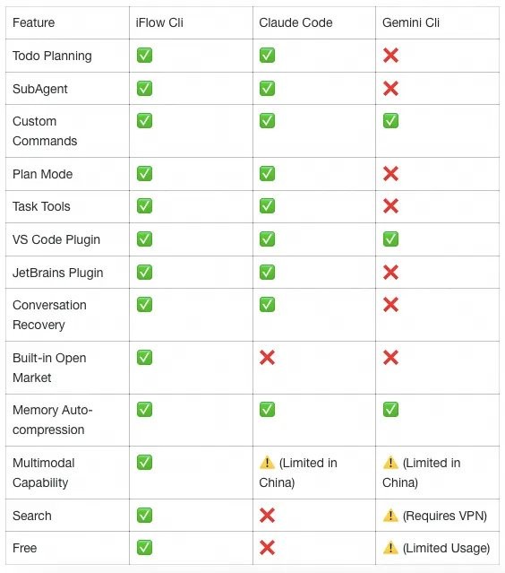Click Claude Code's Multimodal Capability warning icon
The width and height of the screenshot is (505, 573).
[x=267, y=463]
